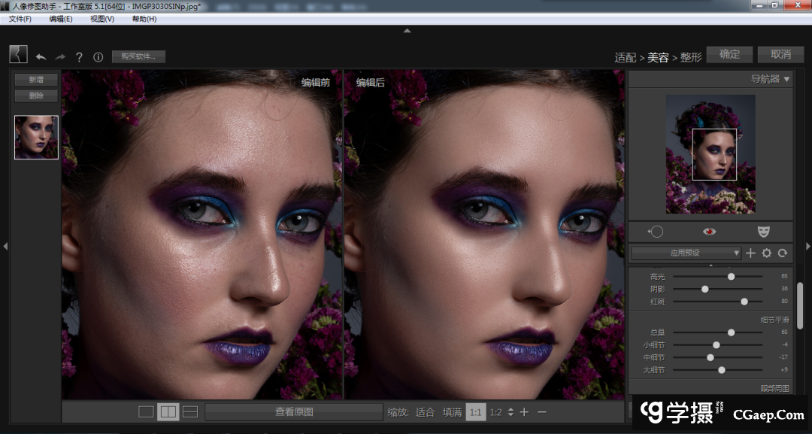Click the 查看原图 view original button
Screen dimensions: 812x434
coord(294,411)
